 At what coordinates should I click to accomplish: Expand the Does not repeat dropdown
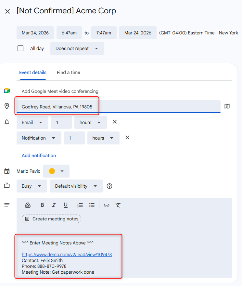click(77, 48)
